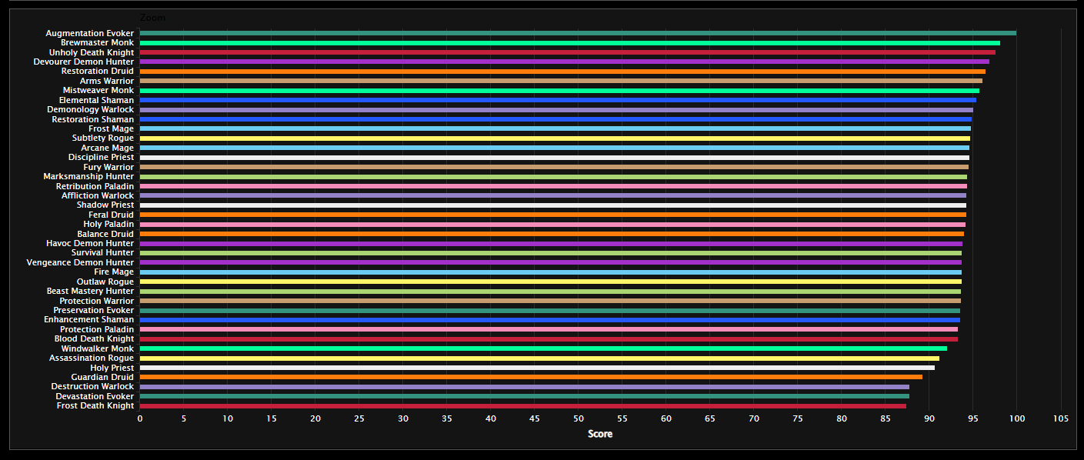The height and width of the screenshot is (460, 1084).
Task: Click the 50 axis tick label
Action: click(x=579, y=418)
